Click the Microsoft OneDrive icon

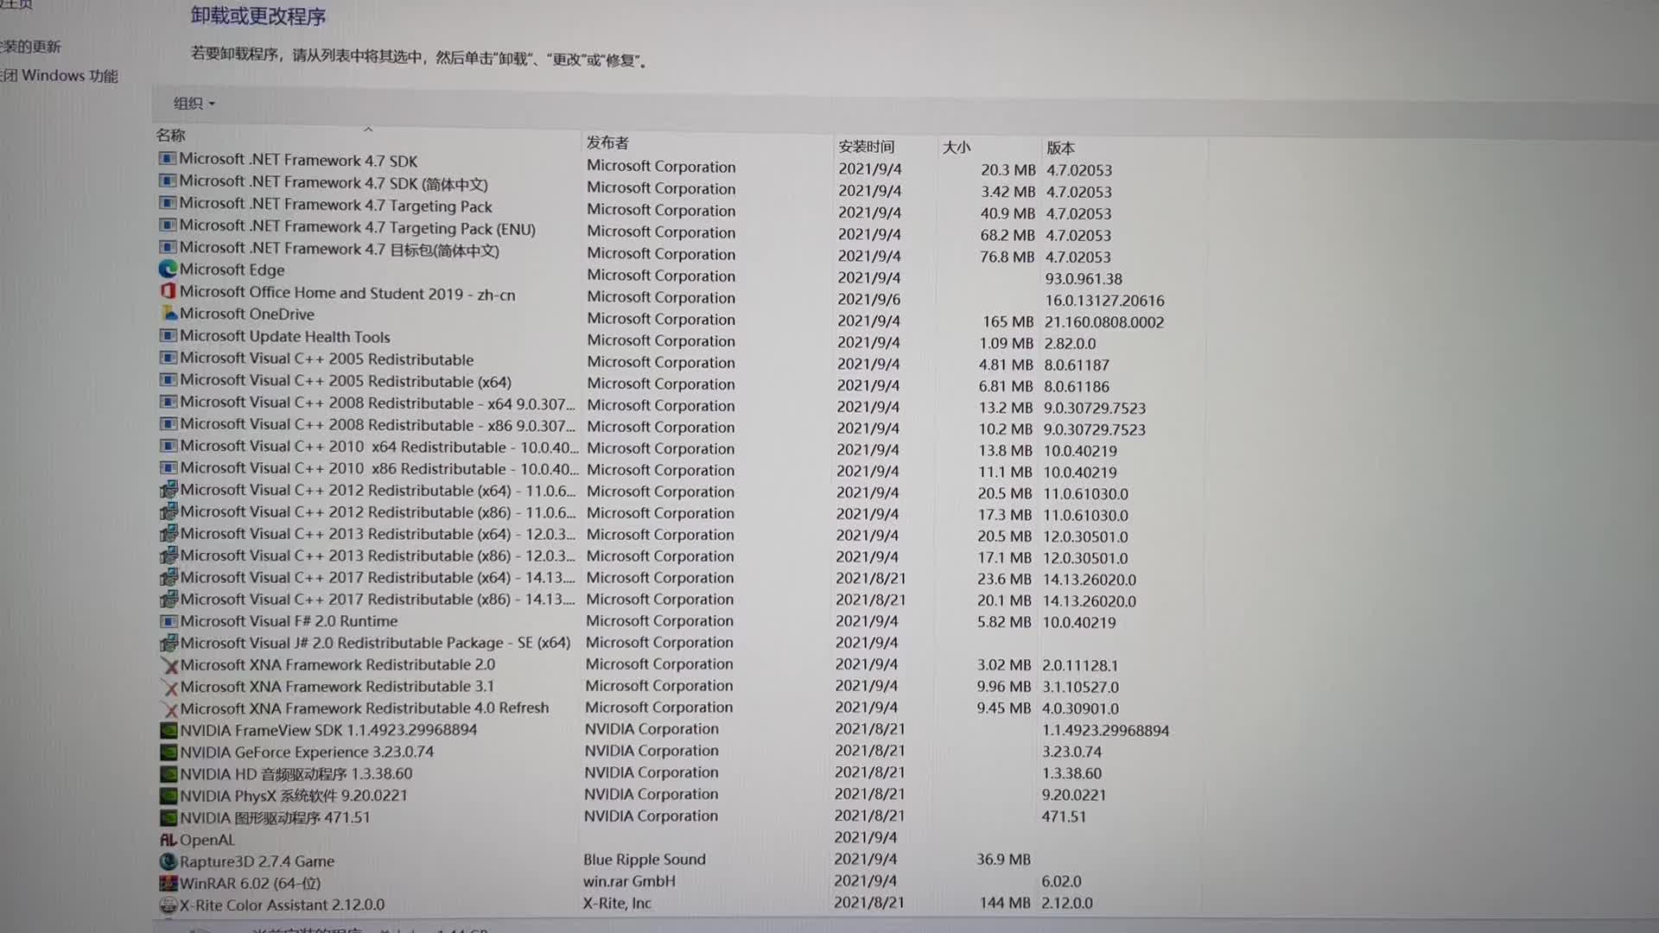[x=168, y=314]
